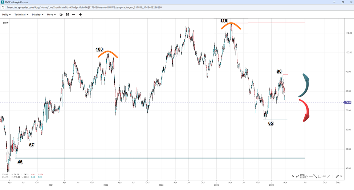The image size is (354, 190).
Task: Select the fan lines drawing tool
Action: (306, 176)
